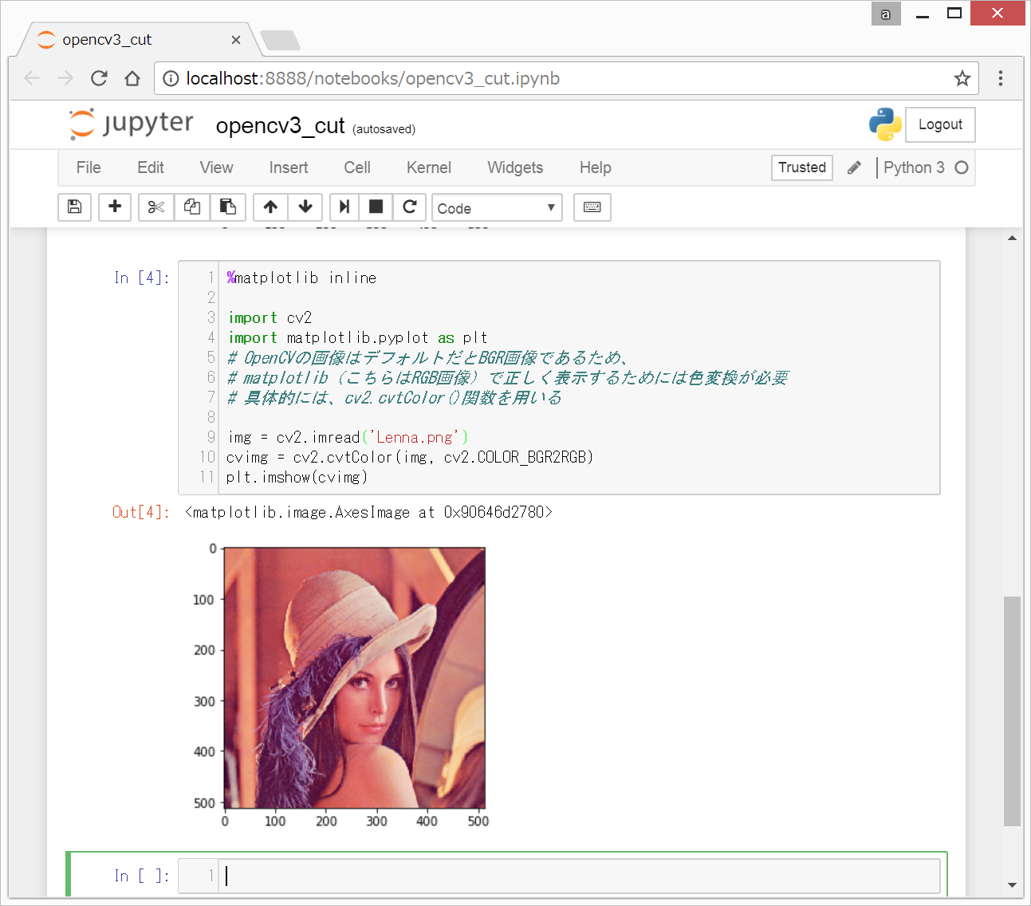Image resolution: width=1031 pixels, height=906 pixels.
Task: Interrupt the kernel with the stop icon
Action: pos(376,207)
